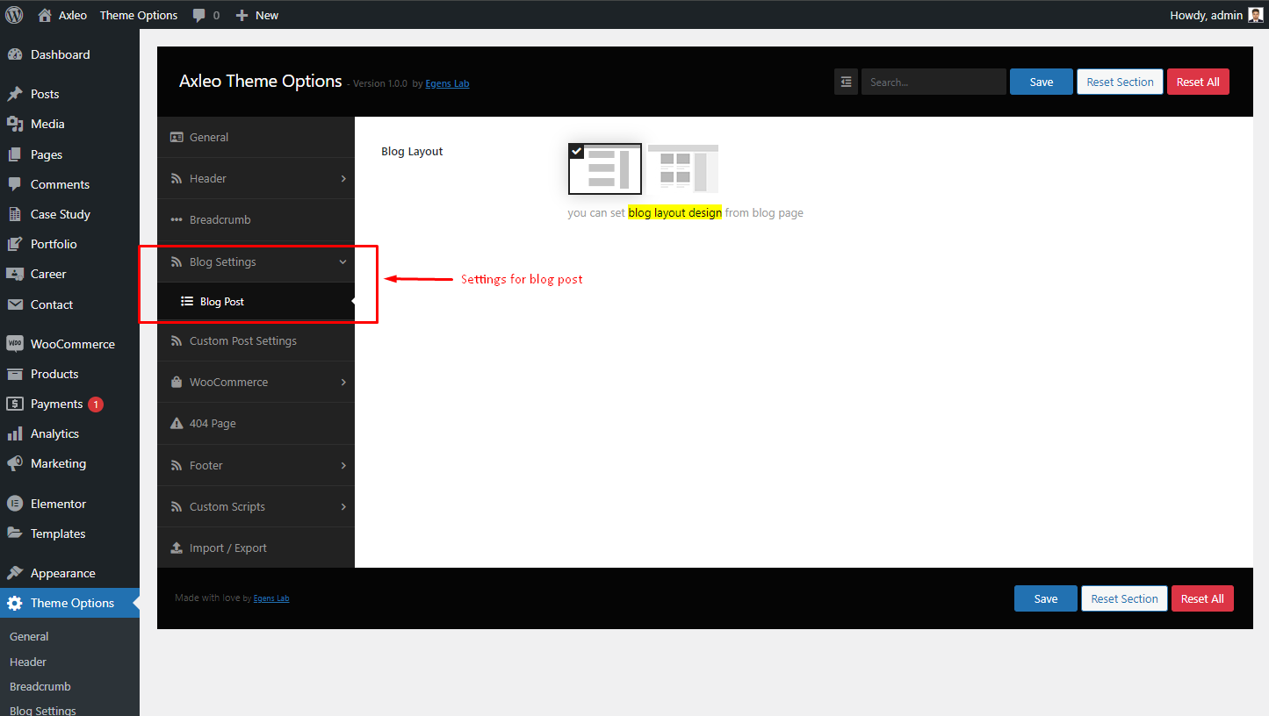Click the Import / Export upload icon

coord(176,548)
